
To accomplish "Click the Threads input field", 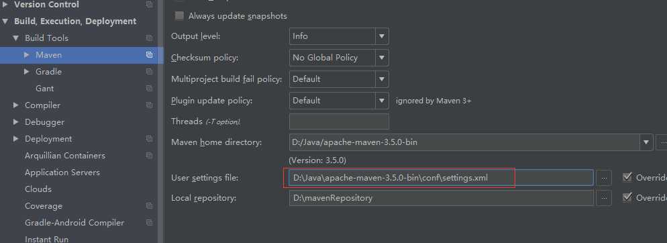I will click(x=339, y=121).
